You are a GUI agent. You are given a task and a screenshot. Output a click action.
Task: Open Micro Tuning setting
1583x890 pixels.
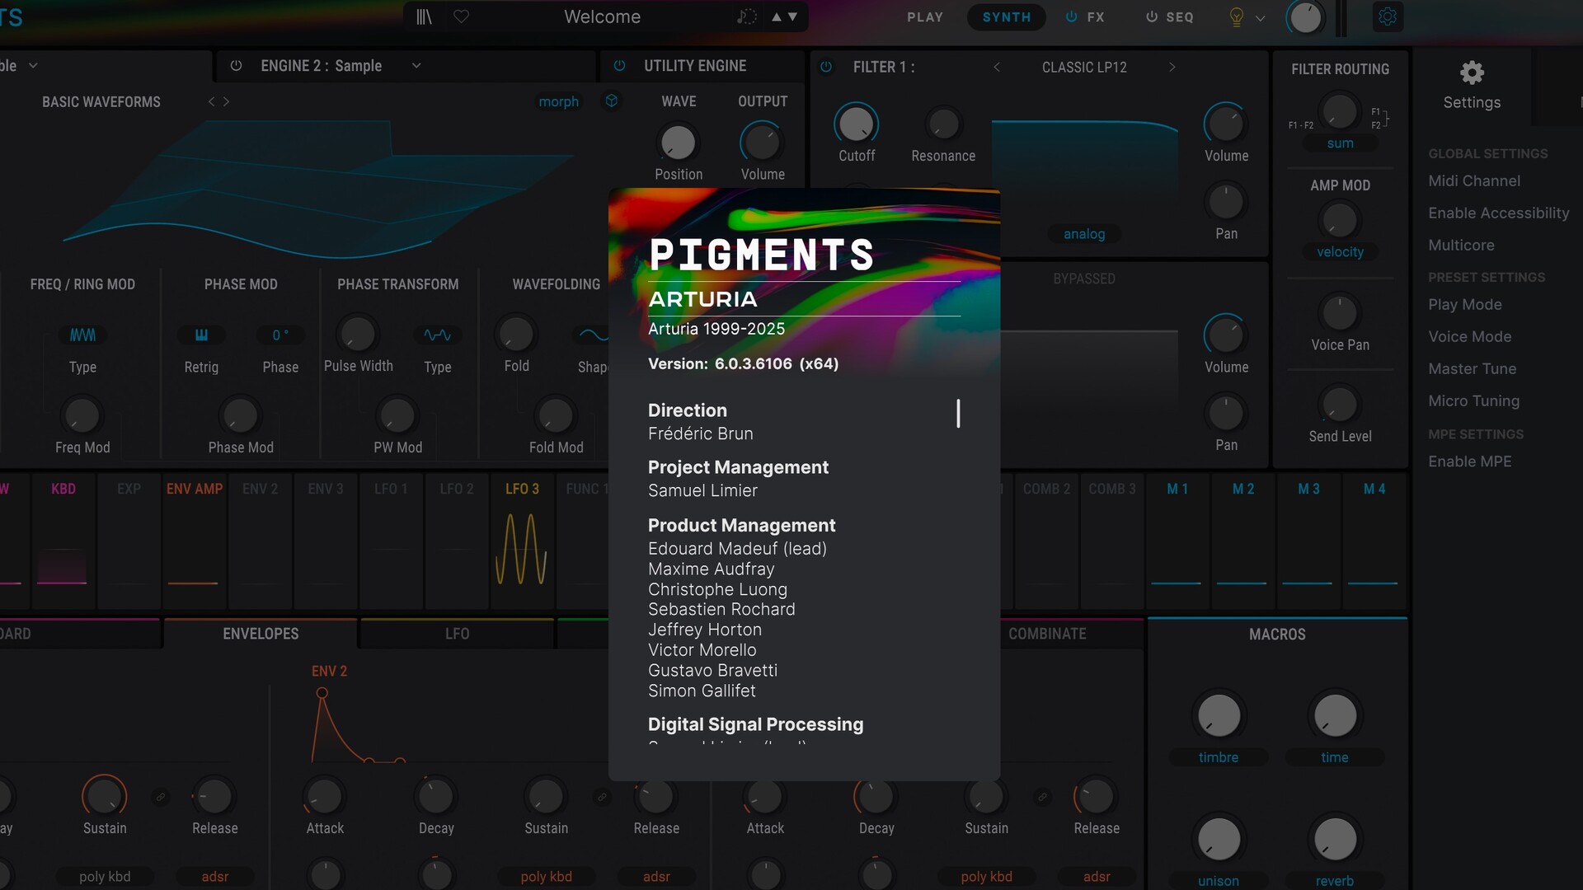coord(1473,400)
